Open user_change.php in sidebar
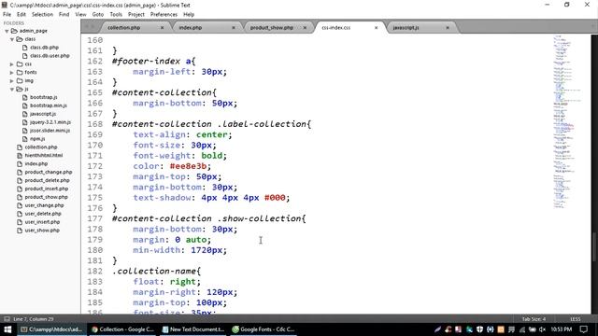The image size is (598, 336). click(44, 205)
